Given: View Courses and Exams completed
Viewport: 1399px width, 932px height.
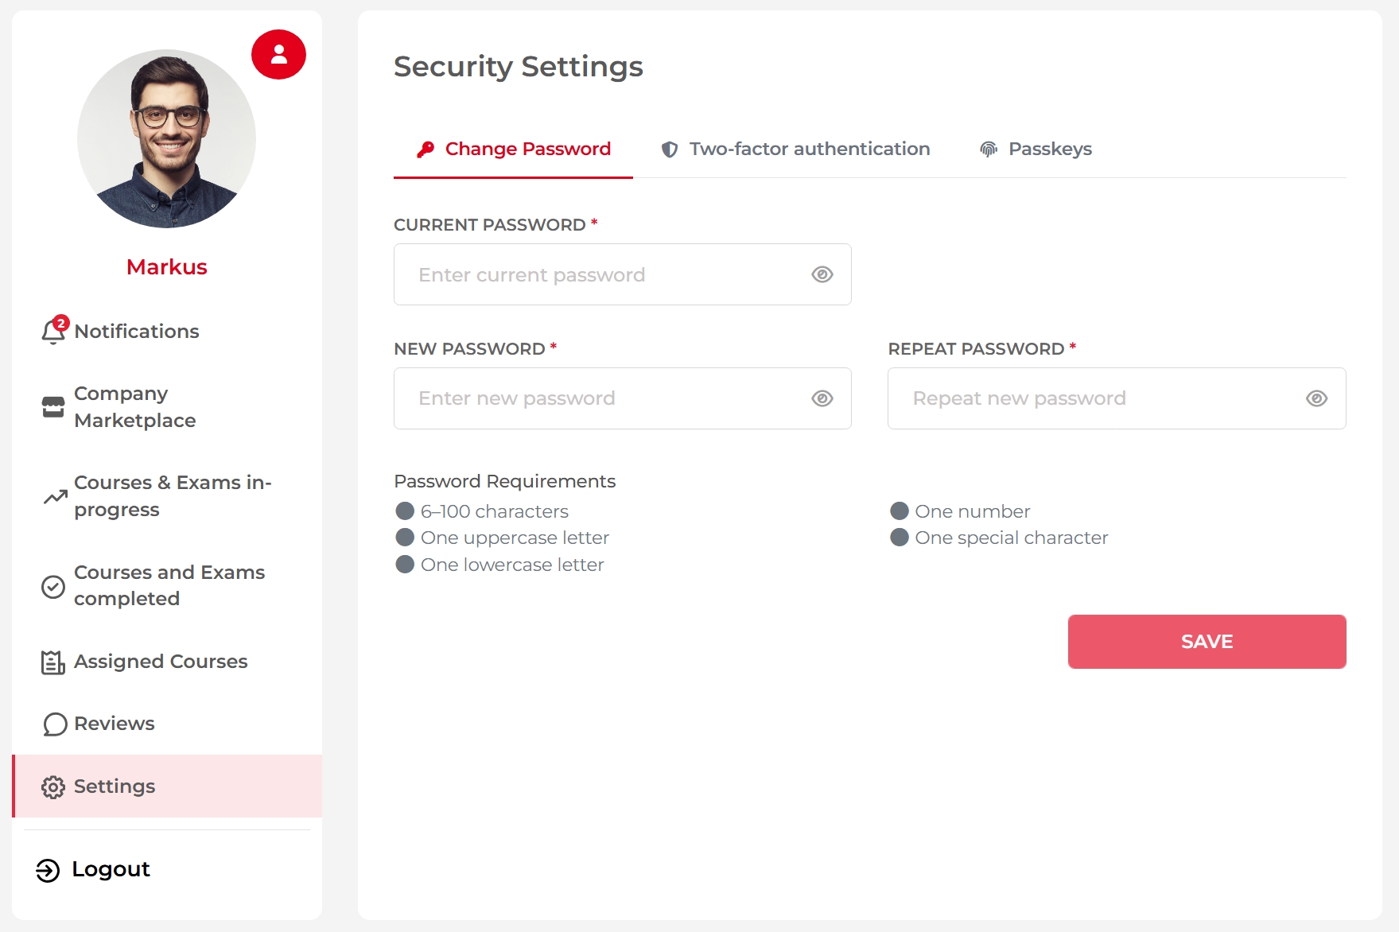Looking at the screenshot, I should coord(167,586).
